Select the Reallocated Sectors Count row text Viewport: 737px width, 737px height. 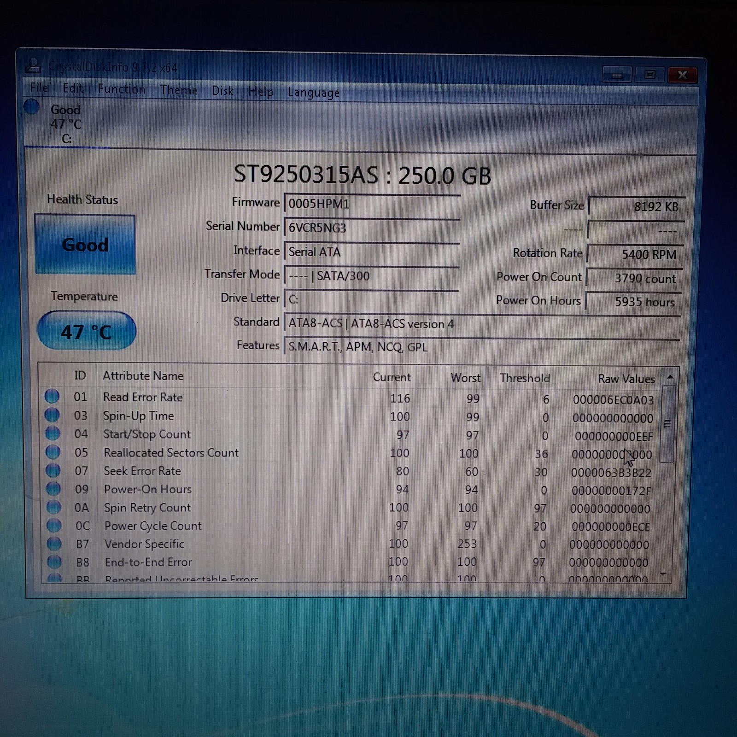pyautogui.click(x=171, y=453)
